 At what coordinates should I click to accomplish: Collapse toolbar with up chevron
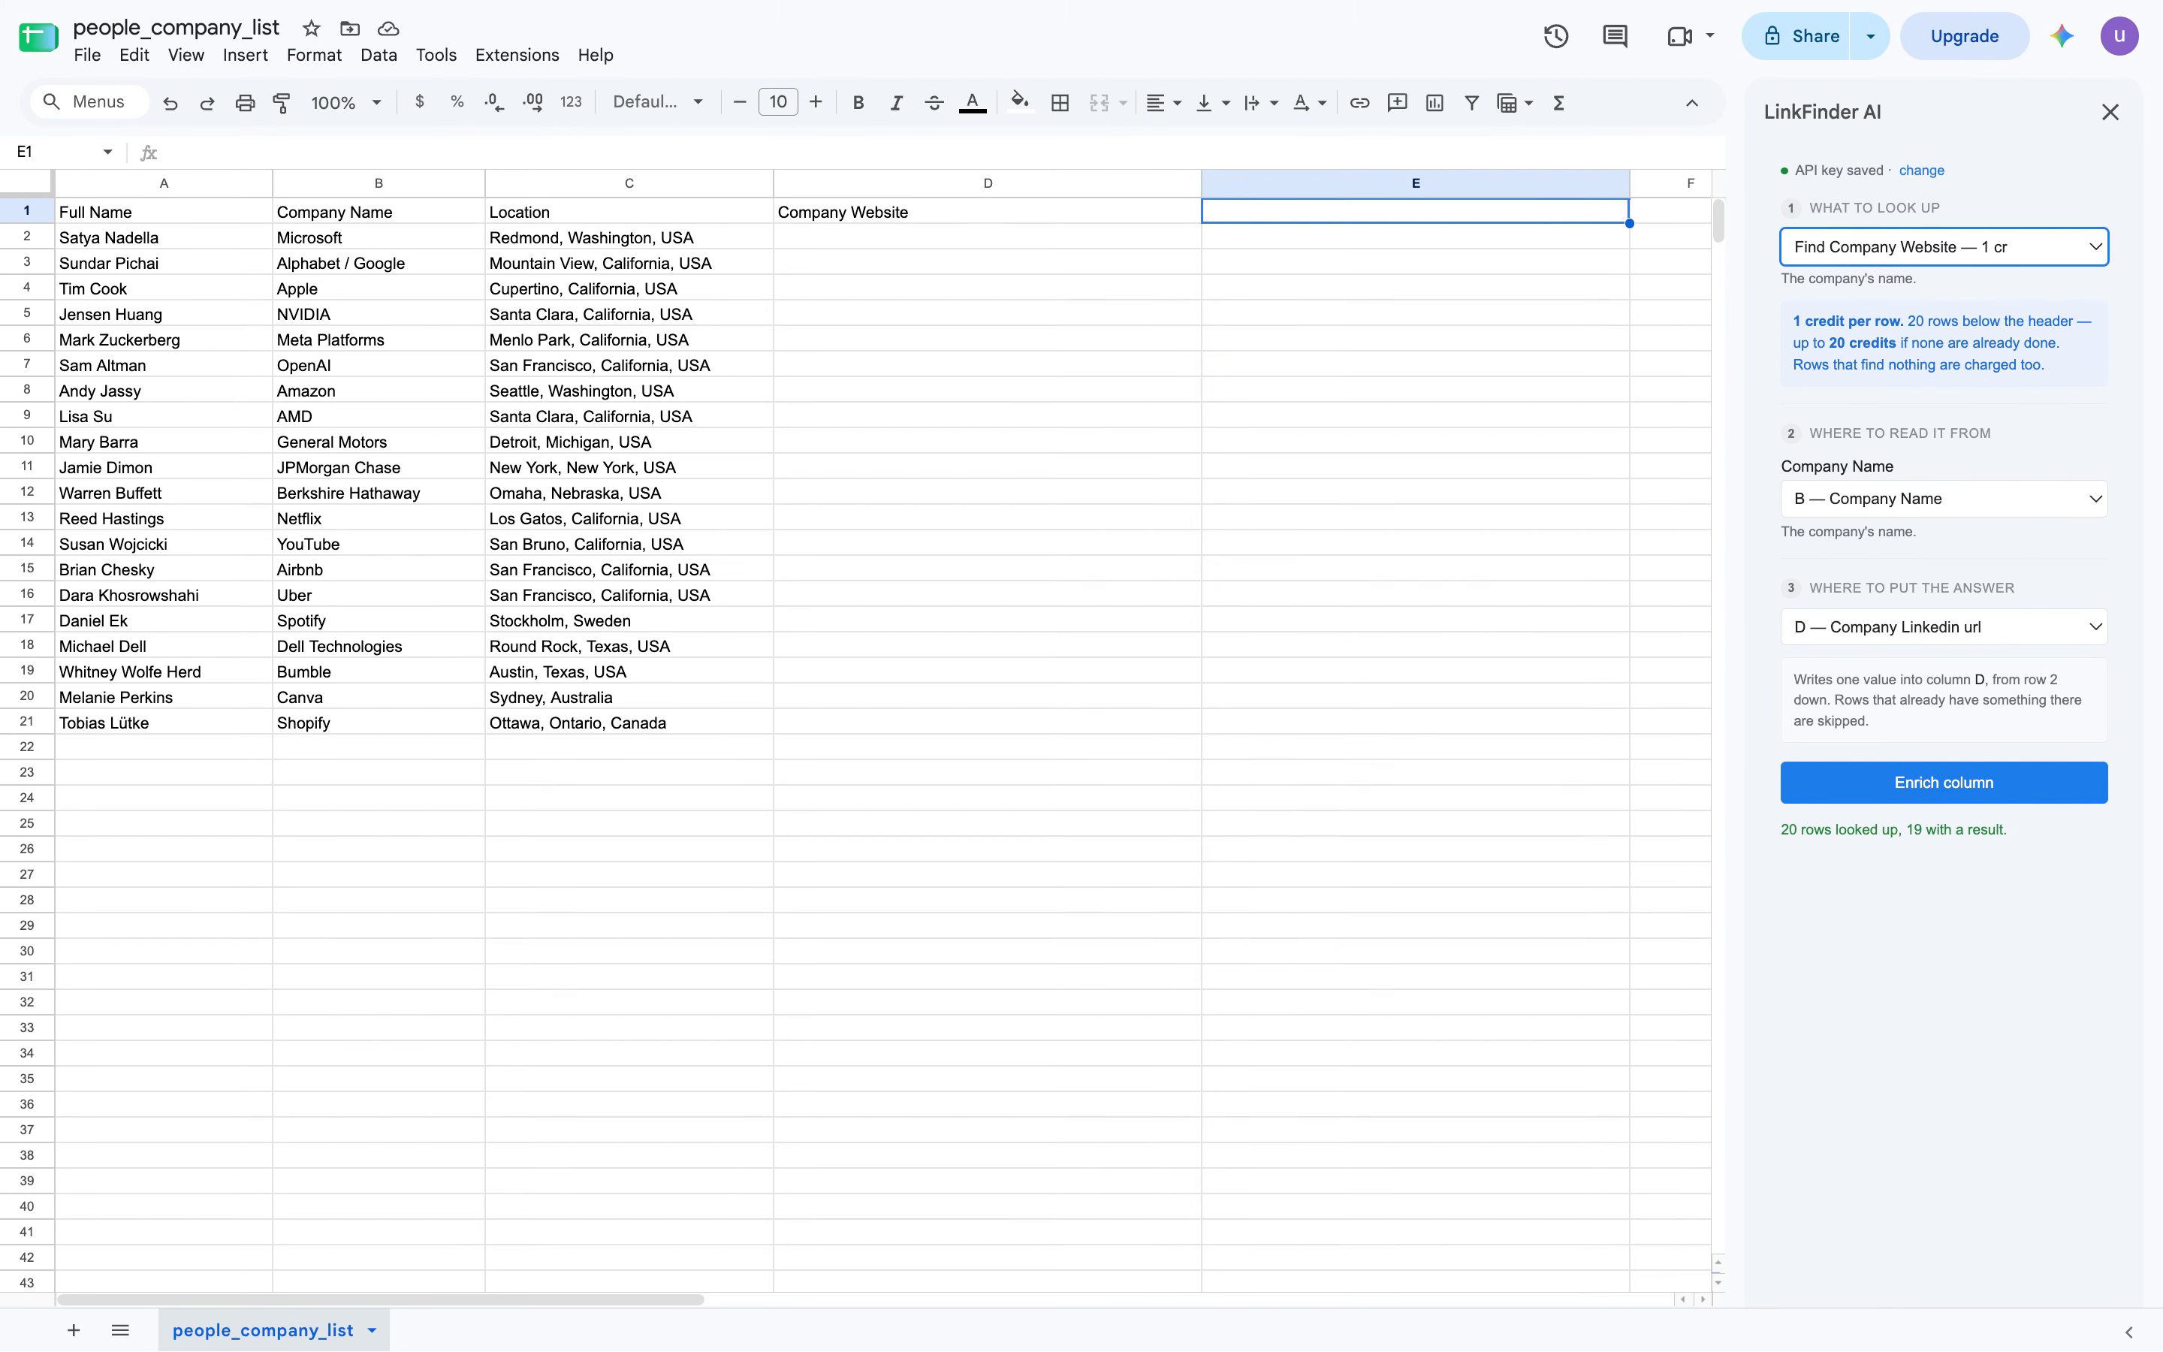(1692, 103)
